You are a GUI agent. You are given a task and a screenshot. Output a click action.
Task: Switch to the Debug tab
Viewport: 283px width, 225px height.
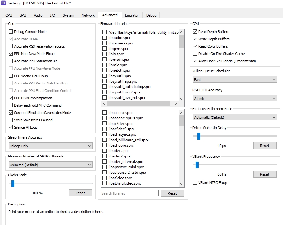151,15
